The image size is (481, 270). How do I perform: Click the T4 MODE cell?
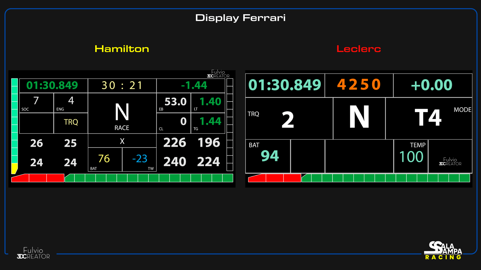(x=428, y=118)
